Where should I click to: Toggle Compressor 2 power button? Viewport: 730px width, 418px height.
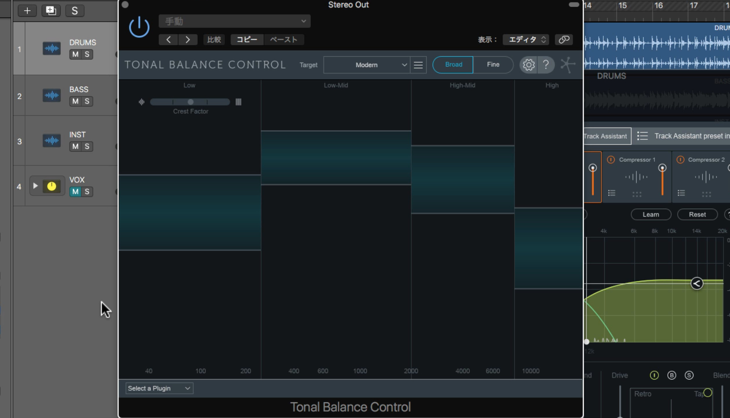point(680,160)
